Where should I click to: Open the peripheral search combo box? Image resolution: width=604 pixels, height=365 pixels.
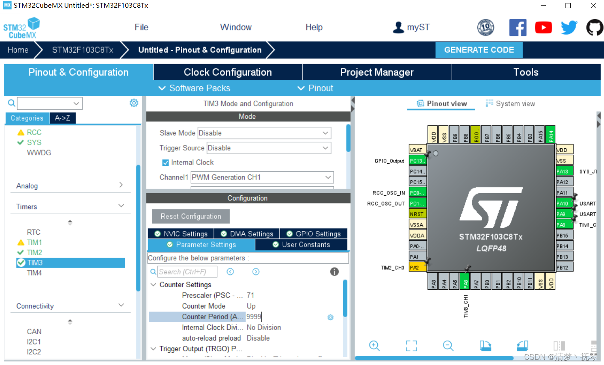(x=50, y=103)
